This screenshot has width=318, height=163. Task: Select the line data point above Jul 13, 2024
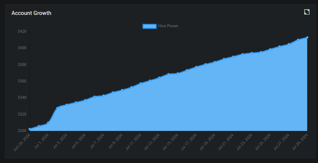(159, 77)
